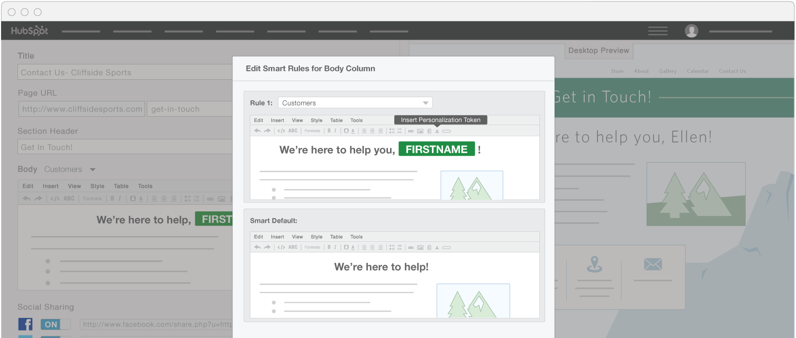Open Formats dropdown in Rule 1 editor

click(x=312, y=130)
